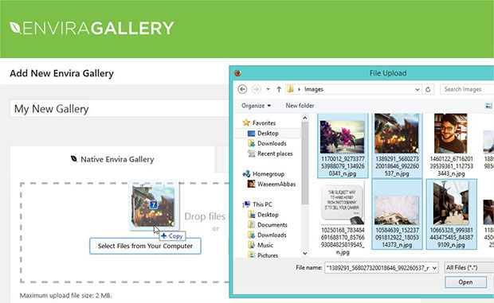
Task: Click Select Files from Your Computer button
Action: click(145, 246)
